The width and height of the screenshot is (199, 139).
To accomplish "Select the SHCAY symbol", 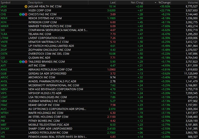I will point(5,129).
